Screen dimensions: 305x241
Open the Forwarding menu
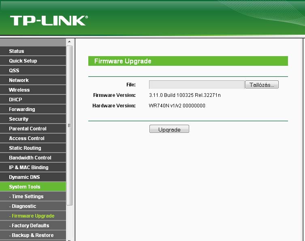33,109
